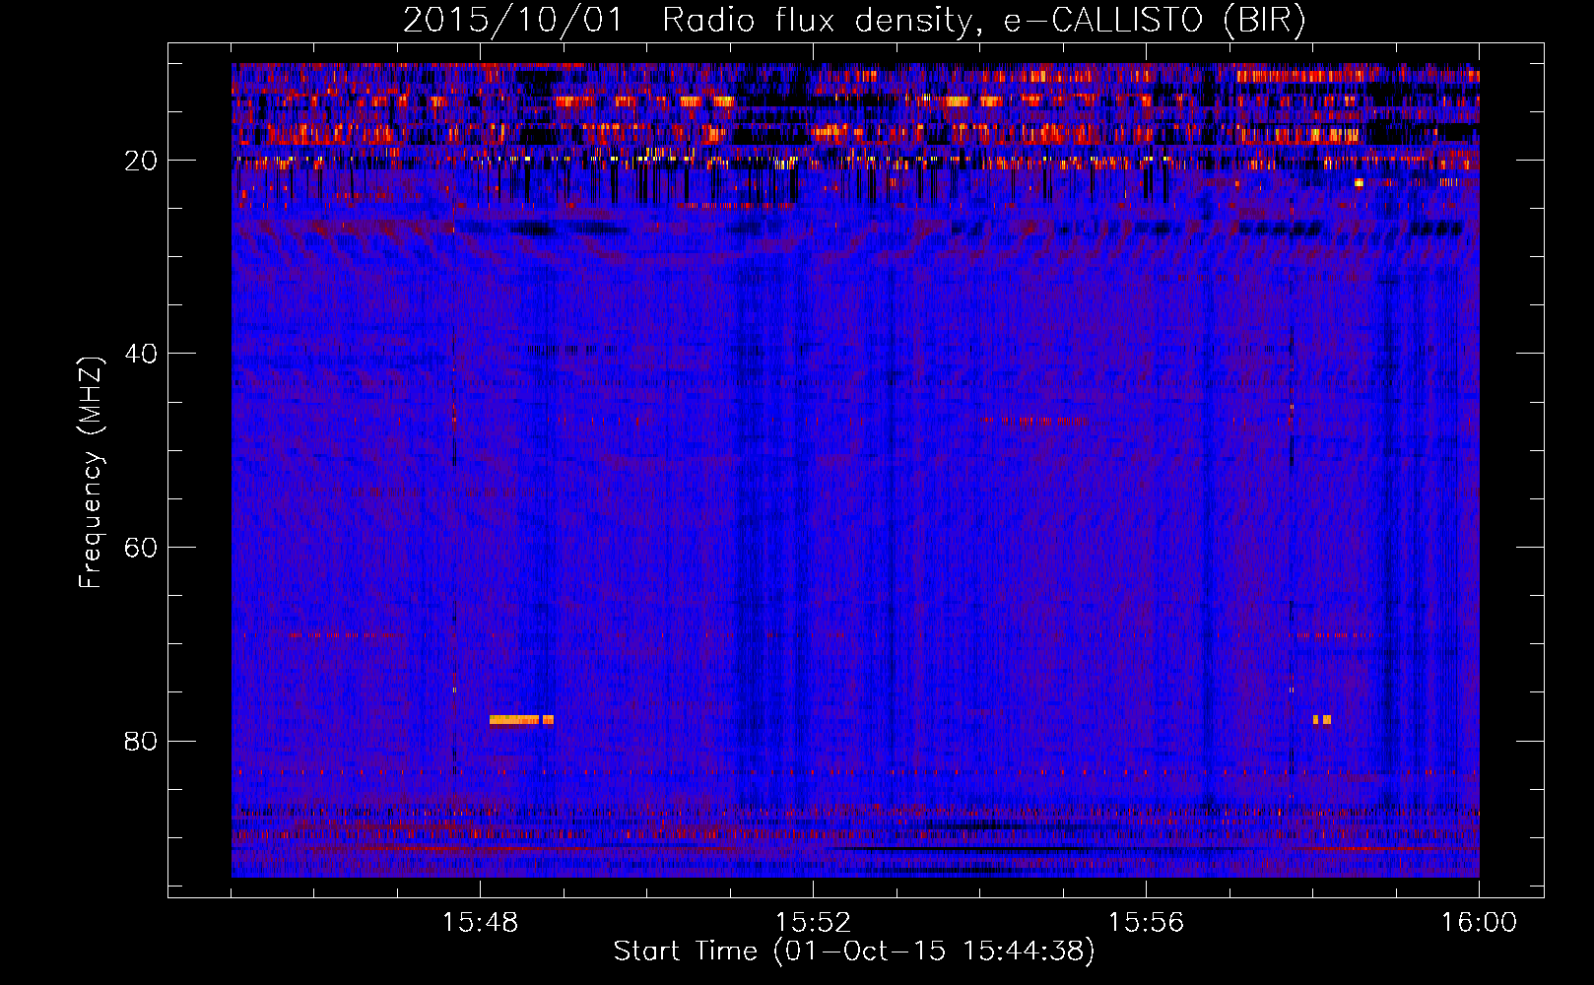Select the 15:52 time tick label

pos(813,923)
